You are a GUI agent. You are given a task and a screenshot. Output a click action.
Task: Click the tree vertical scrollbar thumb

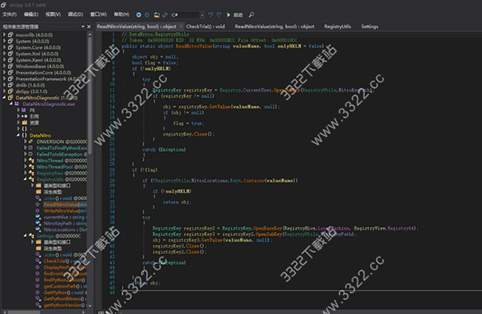90,96
